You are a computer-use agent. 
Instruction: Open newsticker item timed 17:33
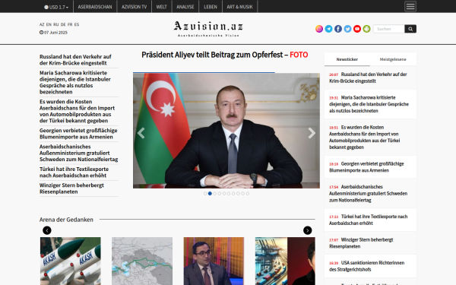[370, 220]
